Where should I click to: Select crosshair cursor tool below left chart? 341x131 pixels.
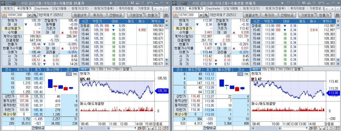click(148, 128)
